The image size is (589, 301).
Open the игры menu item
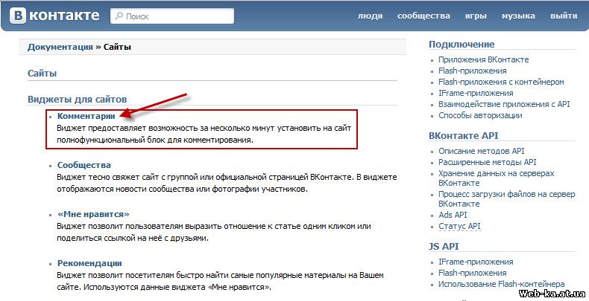476,16
